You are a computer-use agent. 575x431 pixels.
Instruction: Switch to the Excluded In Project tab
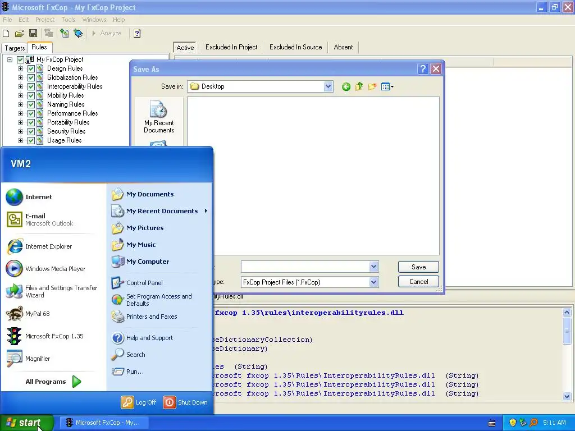(x=231, y=47)
